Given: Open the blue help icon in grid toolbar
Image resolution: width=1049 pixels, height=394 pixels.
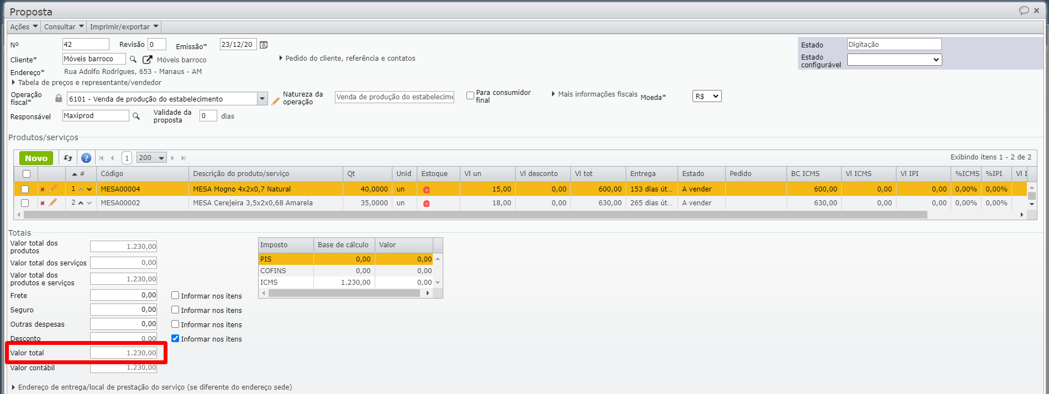Looking at the screenshot, I should (86, 158).
